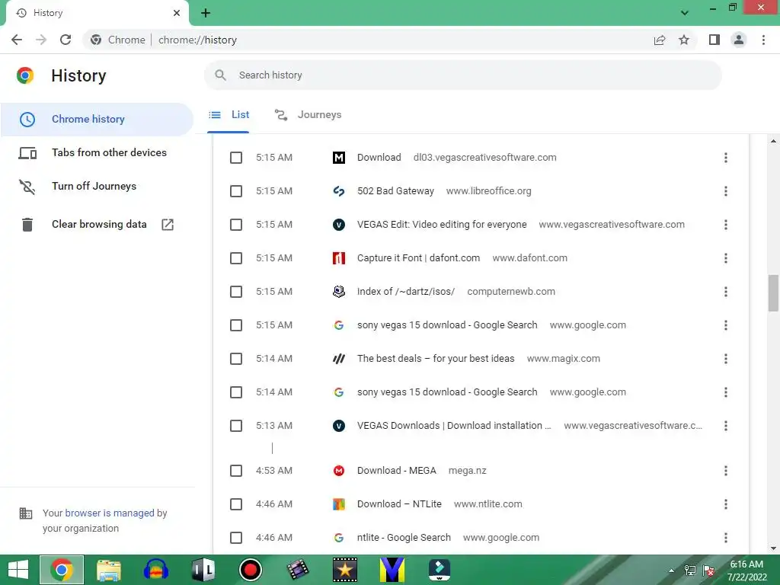The height and width of the screenshot is (585, 780).
Task: Open the Windows Start button
Action: (18, 570)
